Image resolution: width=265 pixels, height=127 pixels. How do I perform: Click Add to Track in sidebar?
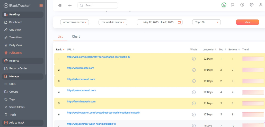(23, 123)
